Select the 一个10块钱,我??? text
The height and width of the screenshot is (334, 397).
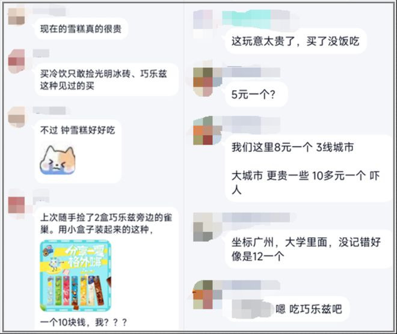coord(83,323)
